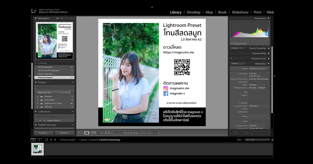Flag photo as a pick

(x=116, y=133)
